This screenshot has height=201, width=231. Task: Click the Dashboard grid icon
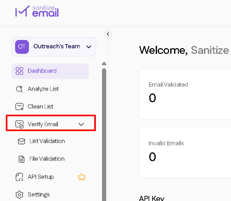(20, 71)
